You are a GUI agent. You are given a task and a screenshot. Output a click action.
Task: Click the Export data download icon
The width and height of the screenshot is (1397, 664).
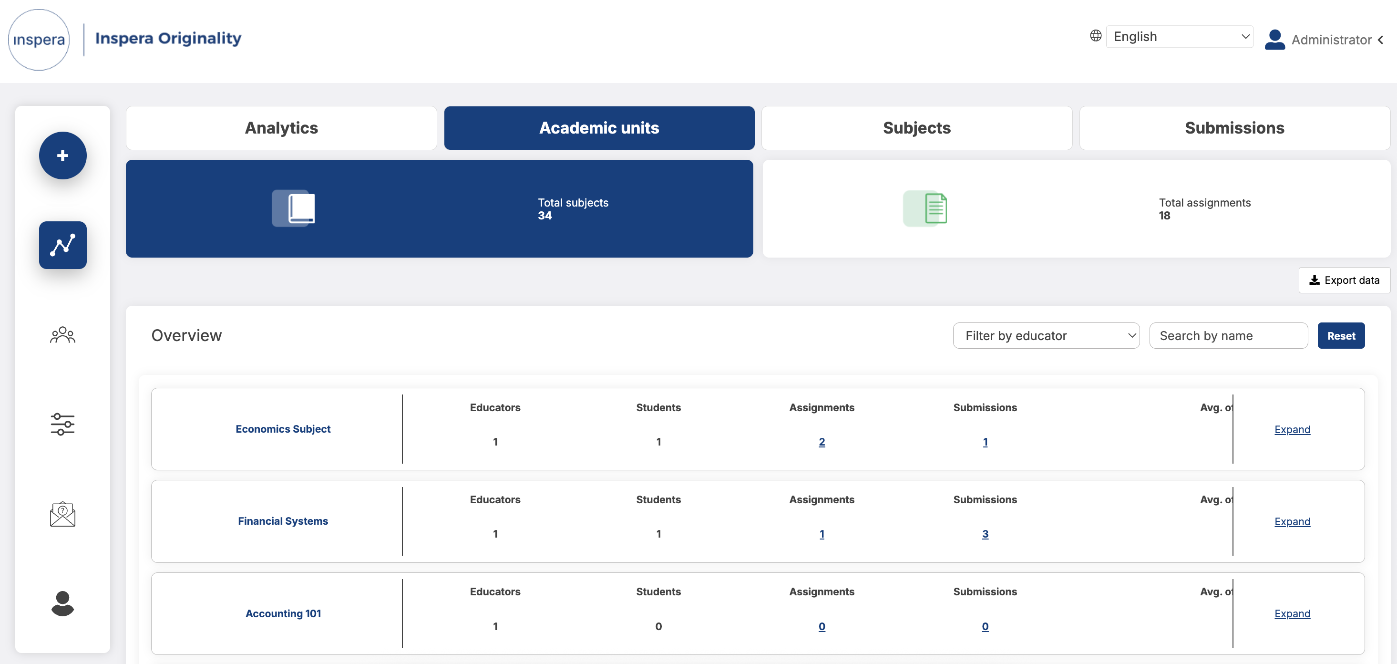pos(1315,280)
